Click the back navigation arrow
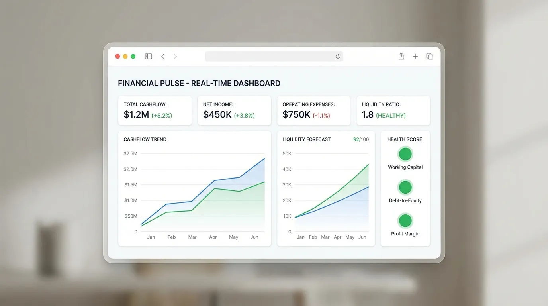The width and height of the screenshot is (548, 306). click(x=163, y=57)
